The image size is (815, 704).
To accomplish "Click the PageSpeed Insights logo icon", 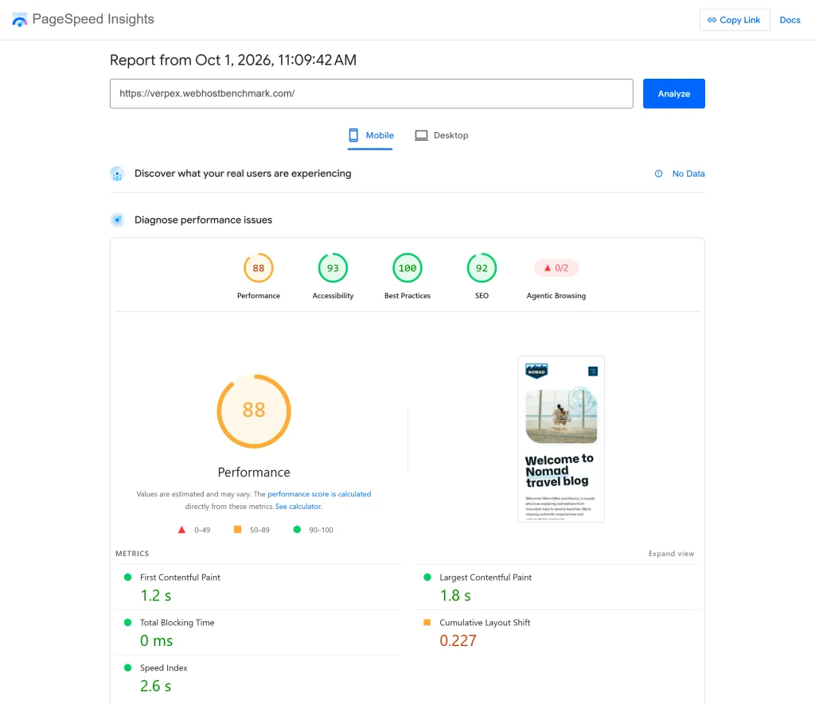I will click(19, 20).
